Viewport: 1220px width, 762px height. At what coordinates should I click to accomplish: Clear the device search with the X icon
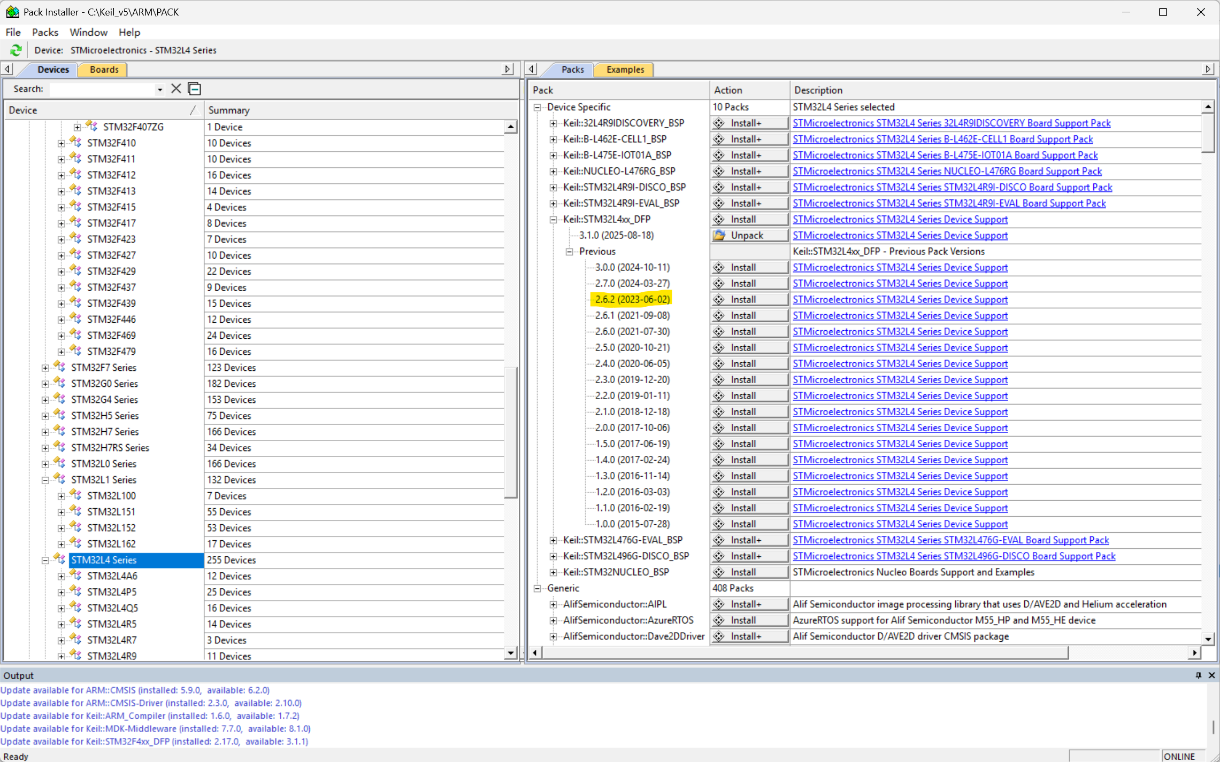(176, 89)
